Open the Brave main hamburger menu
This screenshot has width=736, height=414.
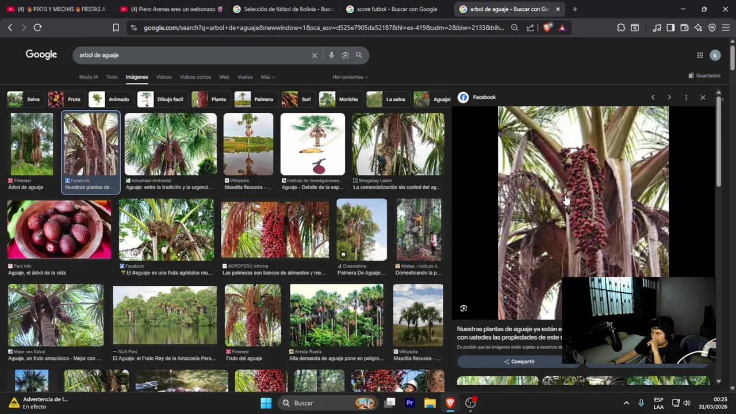(726, 28)
